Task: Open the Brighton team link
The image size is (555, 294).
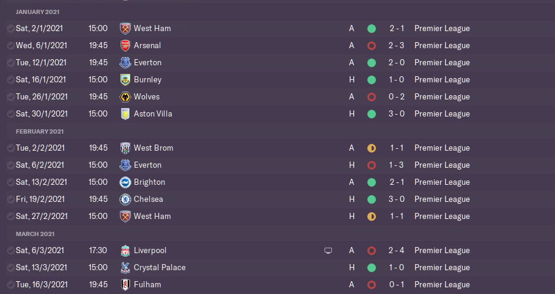Action: click(149, 182)
